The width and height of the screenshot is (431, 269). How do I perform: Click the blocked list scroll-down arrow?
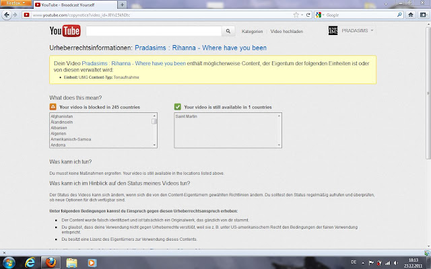tap(154, 145)
